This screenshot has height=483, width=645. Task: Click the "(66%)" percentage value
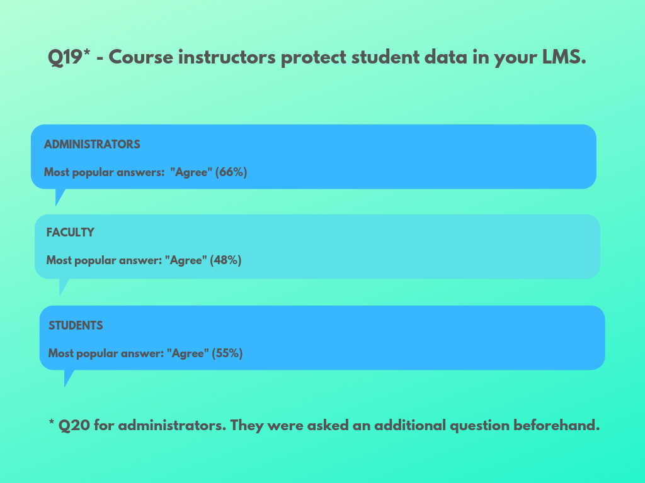click(231, 172)
